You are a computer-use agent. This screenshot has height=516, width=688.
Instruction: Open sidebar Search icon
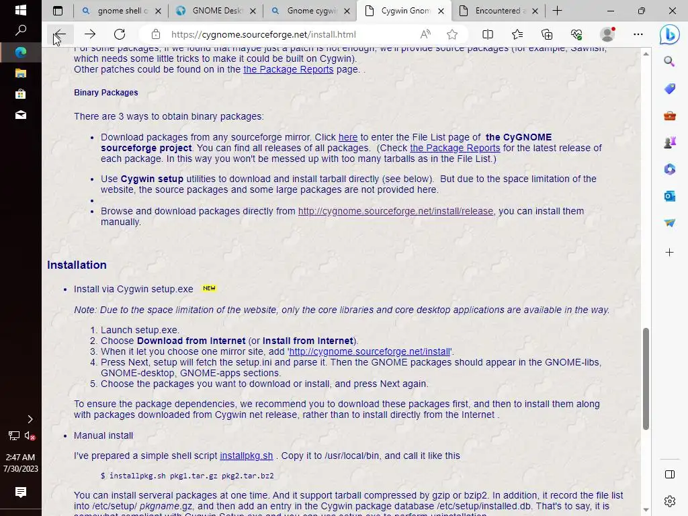(x=669, y=61)
